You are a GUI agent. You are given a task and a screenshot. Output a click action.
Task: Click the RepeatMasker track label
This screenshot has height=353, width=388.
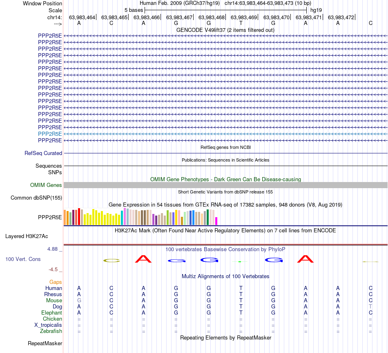point(45,343)
